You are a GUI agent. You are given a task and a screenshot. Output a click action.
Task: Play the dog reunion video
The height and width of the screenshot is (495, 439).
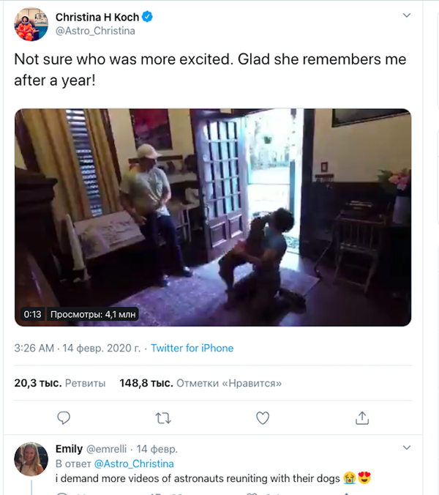click(213, 217)
